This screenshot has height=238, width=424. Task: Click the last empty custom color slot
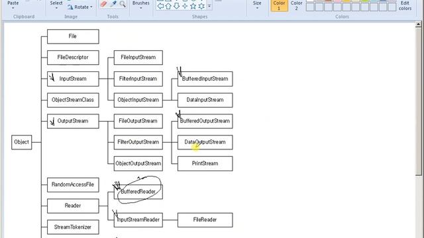coord(392,7)
